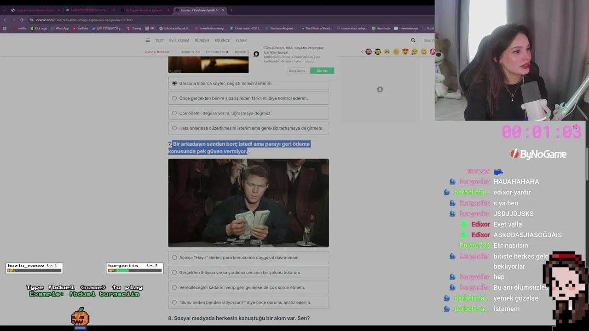Open the TEST menu item
Viewport: 589px width, 331px height.
[159, 40]
